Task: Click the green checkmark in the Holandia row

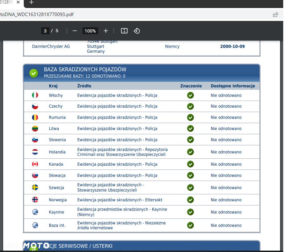Action: [190, 152]
